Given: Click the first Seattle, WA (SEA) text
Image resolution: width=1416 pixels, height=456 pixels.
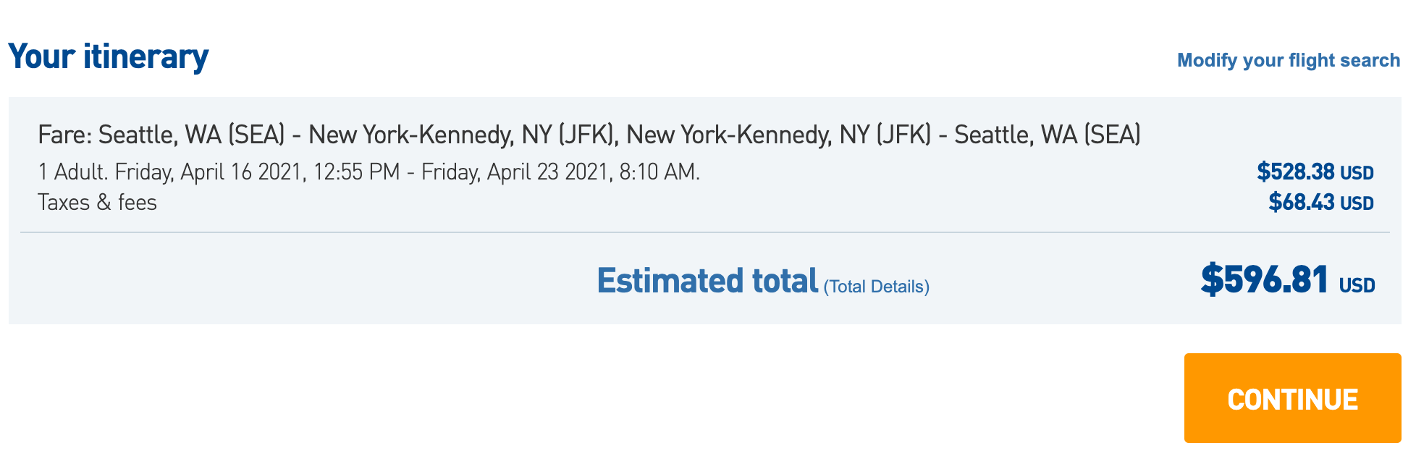Looking at the screenshot, I should pos(191,135).
